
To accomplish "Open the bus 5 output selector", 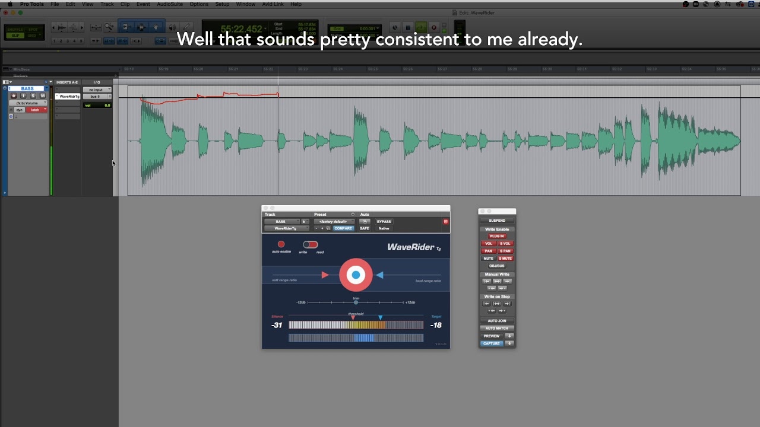I will pos(97,96).
